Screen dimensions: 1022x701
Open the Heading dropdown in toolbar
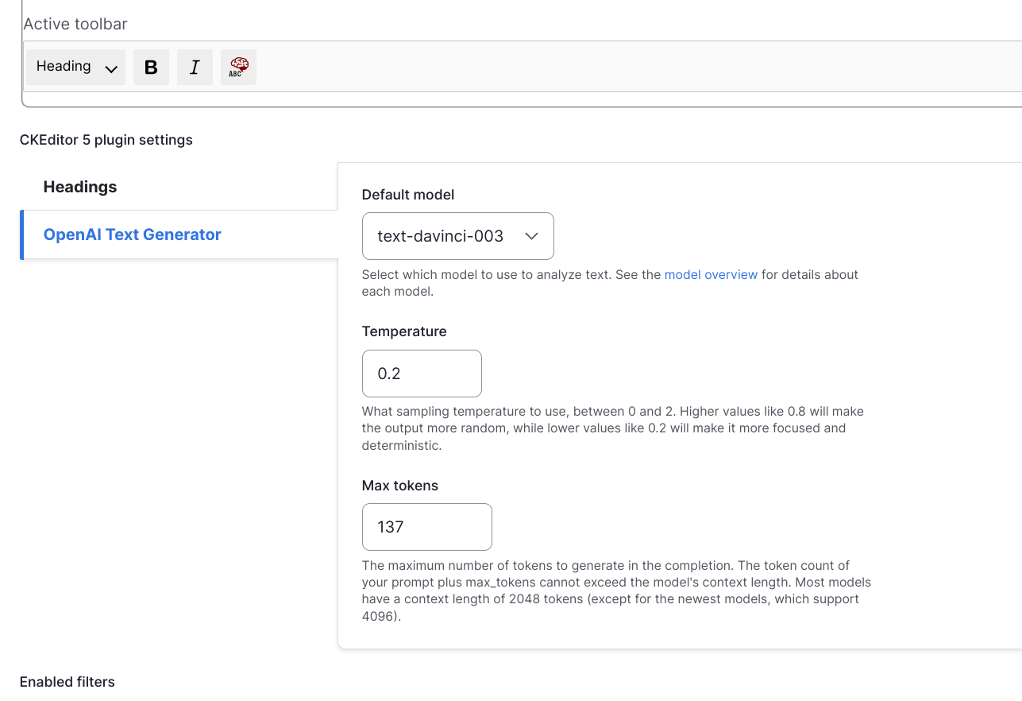[x=76, y=67]
